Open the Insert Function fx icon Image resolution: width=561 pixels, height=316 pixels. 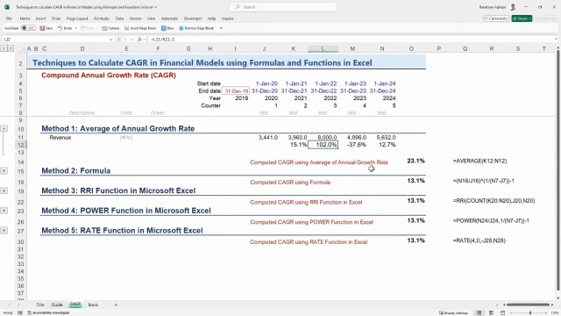pos(140,39)
